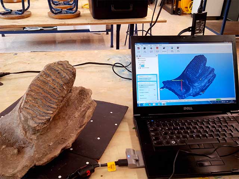
Task: Click the pin button at tree panel's top-right
Action: [x=156, y=56]
